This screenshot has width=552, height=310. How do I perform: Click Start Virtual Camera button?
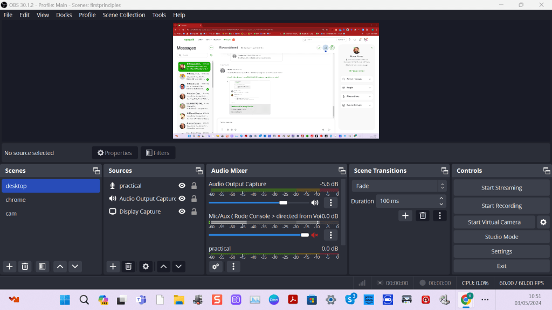494,222
